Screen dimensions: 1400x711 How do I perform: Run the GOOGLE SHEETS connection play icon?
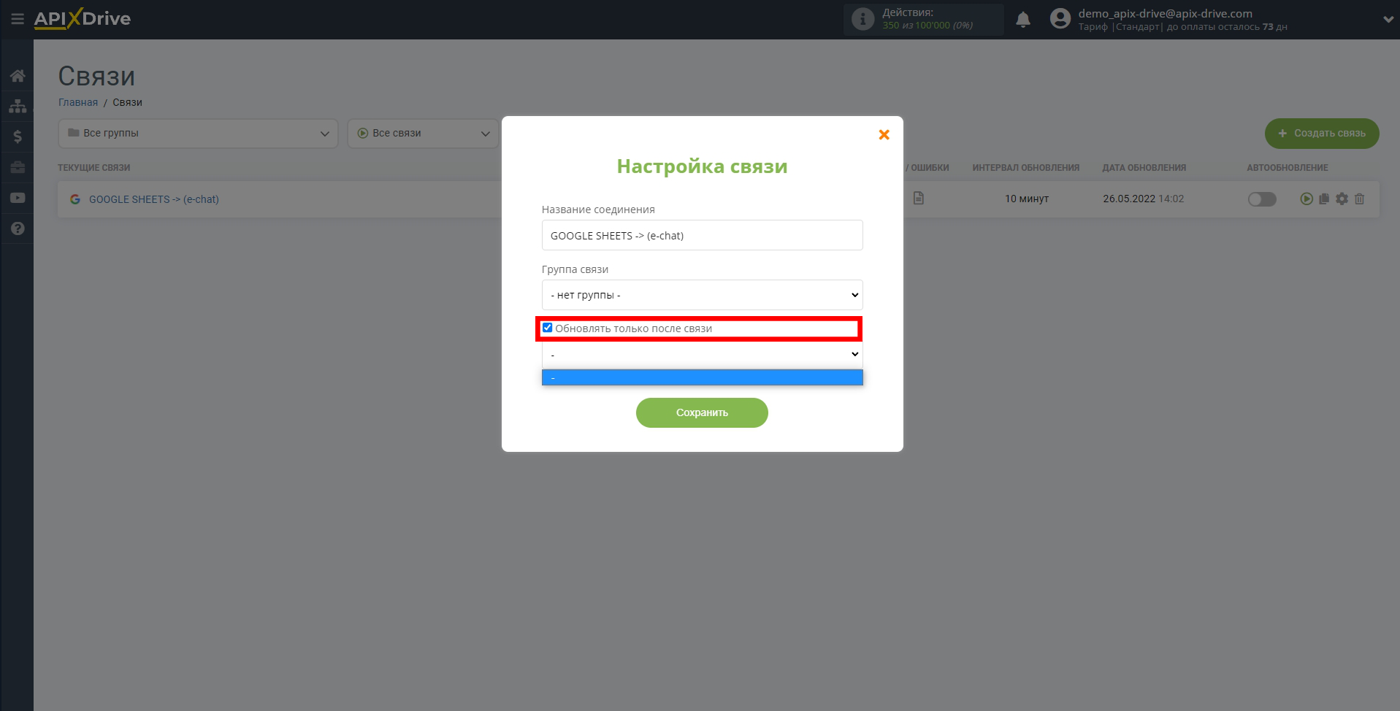(1307, 199)
